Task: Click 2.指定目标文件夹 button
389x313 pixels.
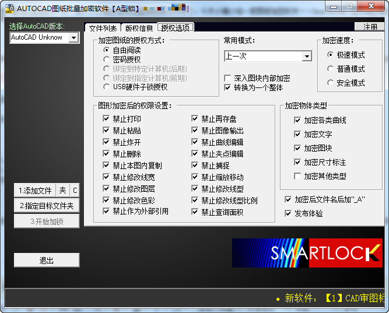Action: (x=47, y=206)
